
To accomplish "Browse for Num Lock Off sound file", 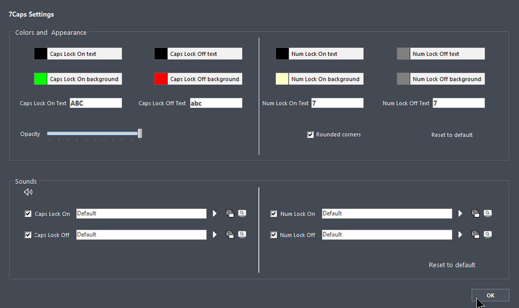I will (487, 235).
